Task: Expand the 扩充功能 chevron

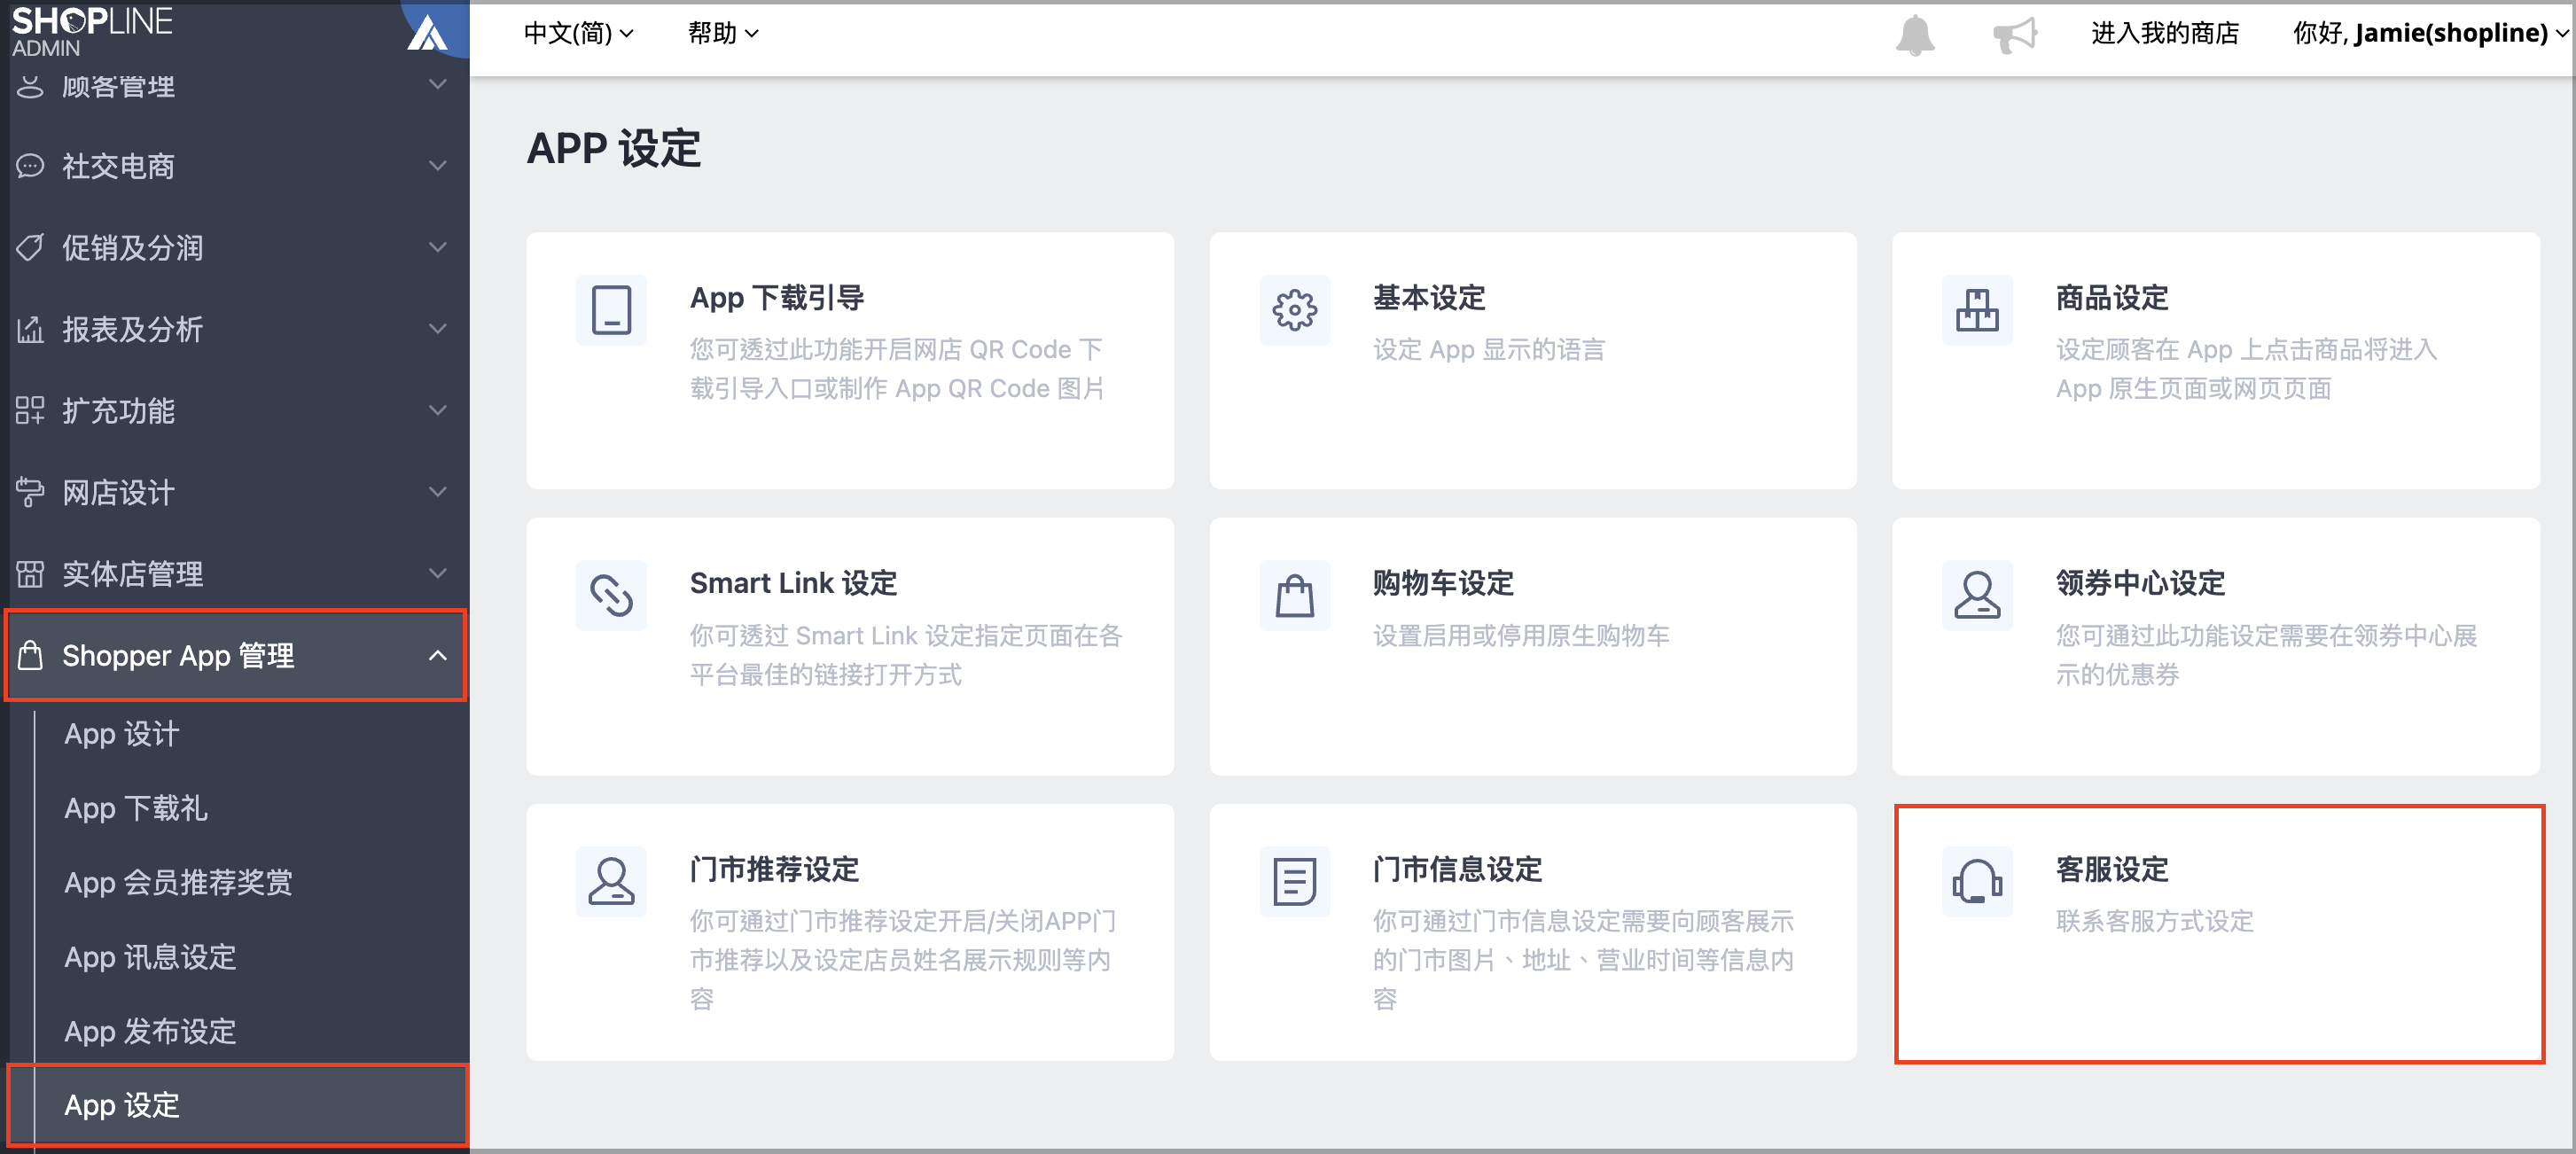Action: [437, 410]
